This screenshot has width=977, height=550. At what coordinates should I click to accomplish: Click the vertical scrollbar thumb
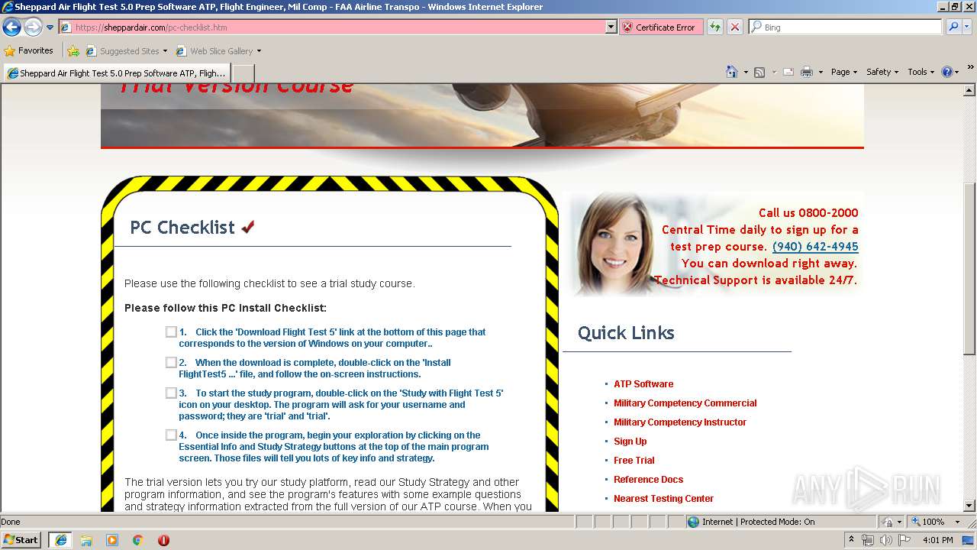[x=969, y=267]
